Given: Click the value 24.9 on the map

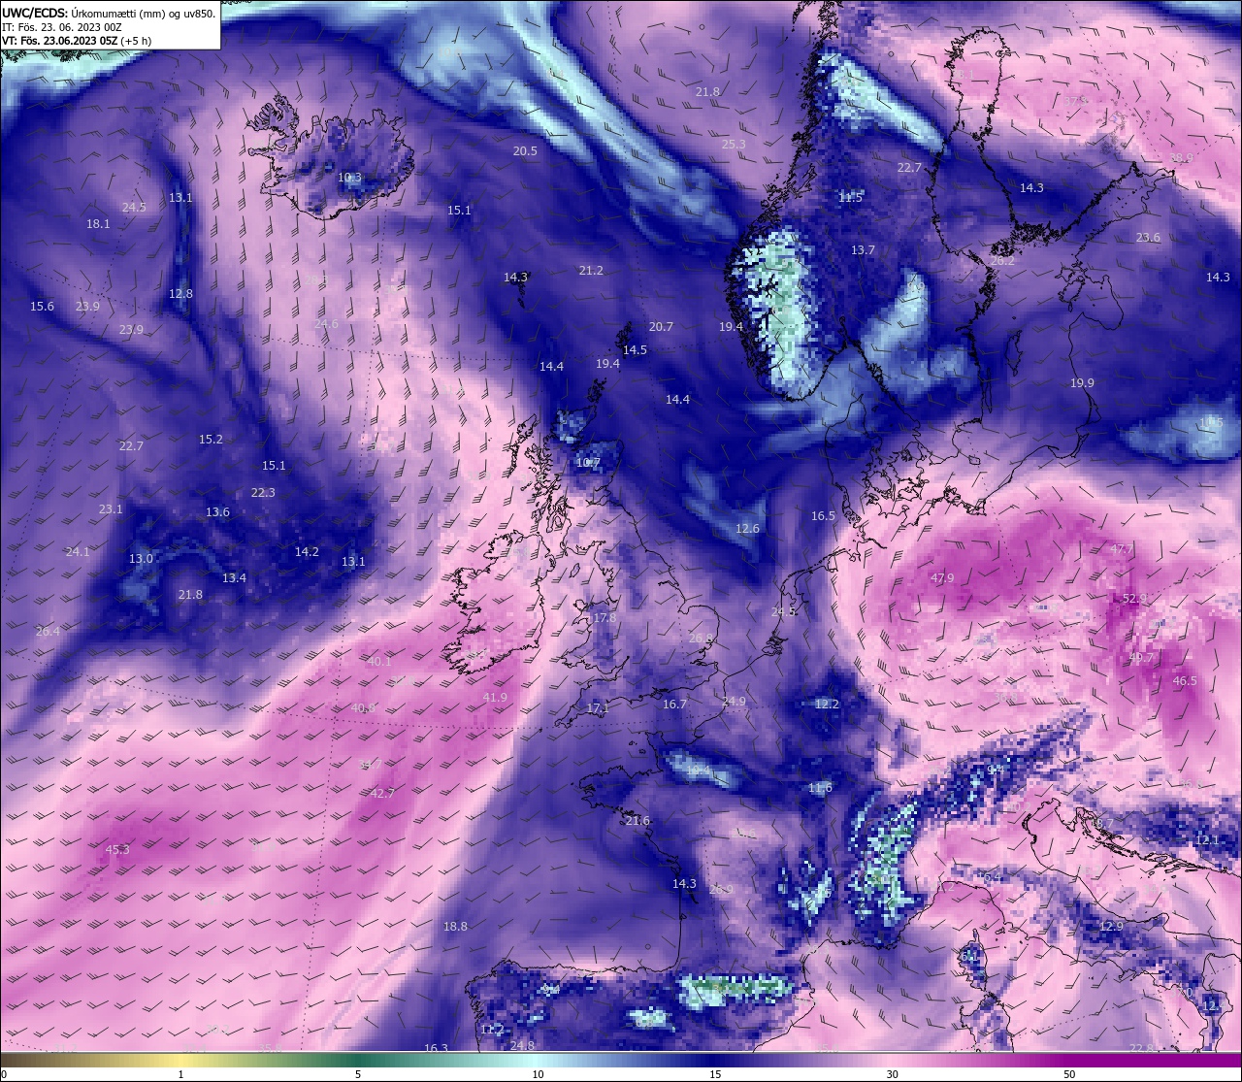Looking at the screenshot, I should pos(734,702).
